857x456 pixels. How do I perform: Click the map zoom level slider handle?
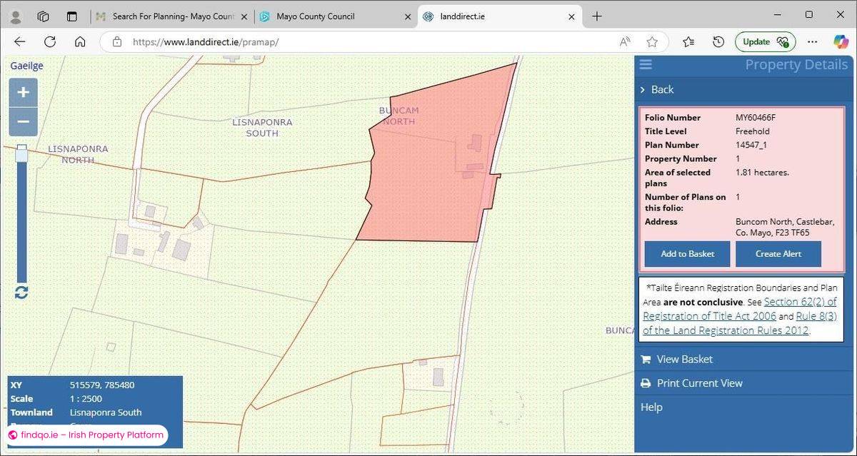(21, 152)
